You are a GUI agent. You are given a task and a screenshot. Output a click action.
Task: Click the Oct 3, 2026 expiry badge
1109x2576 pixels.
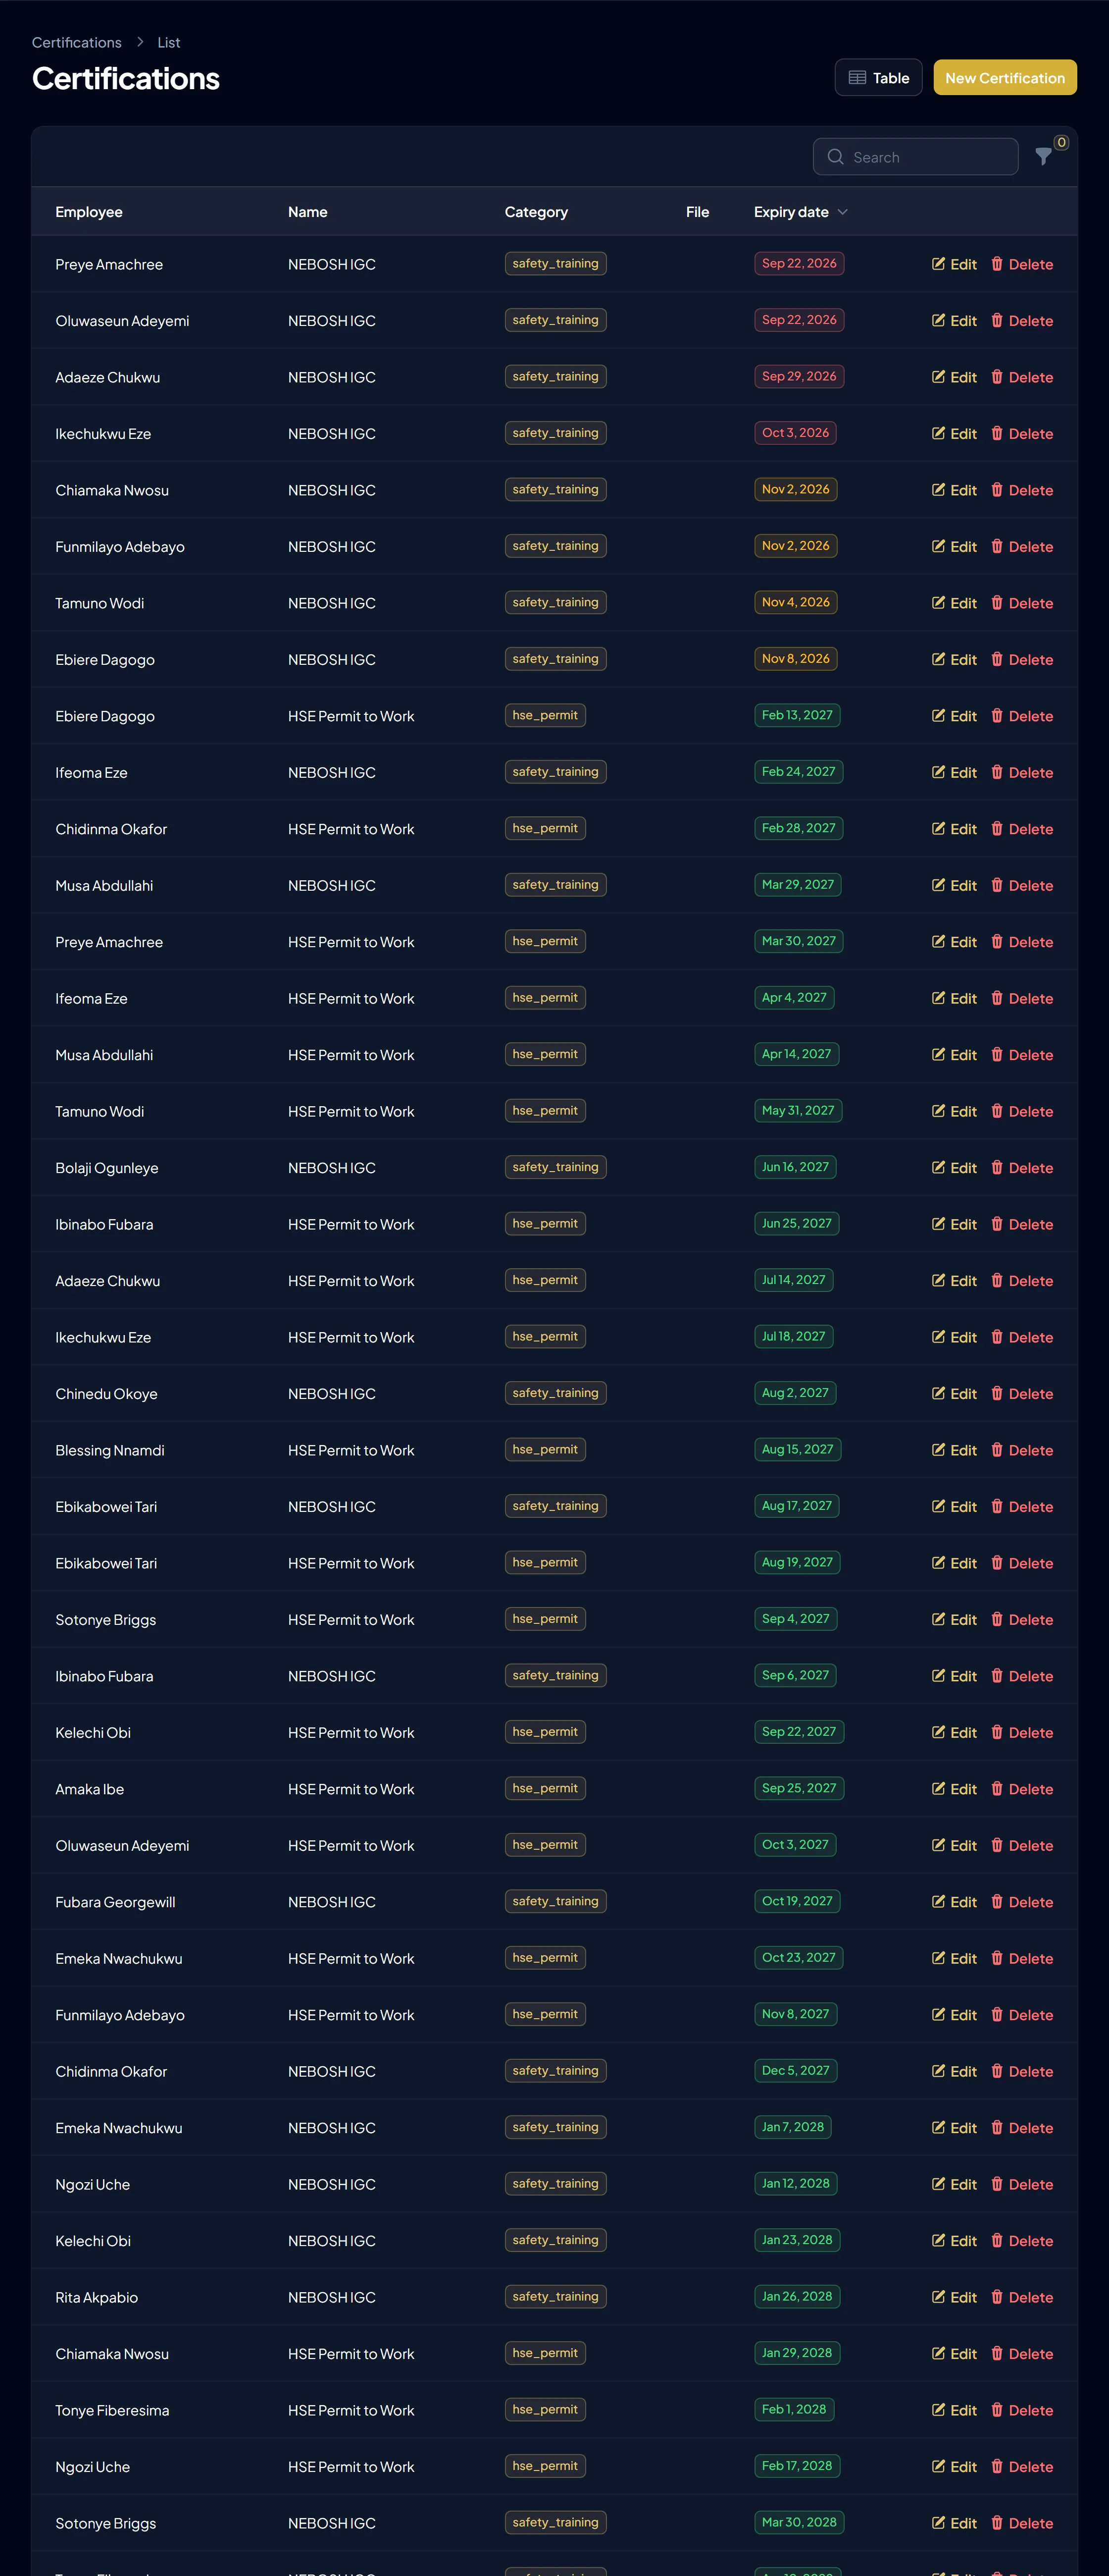click(795, 433)
